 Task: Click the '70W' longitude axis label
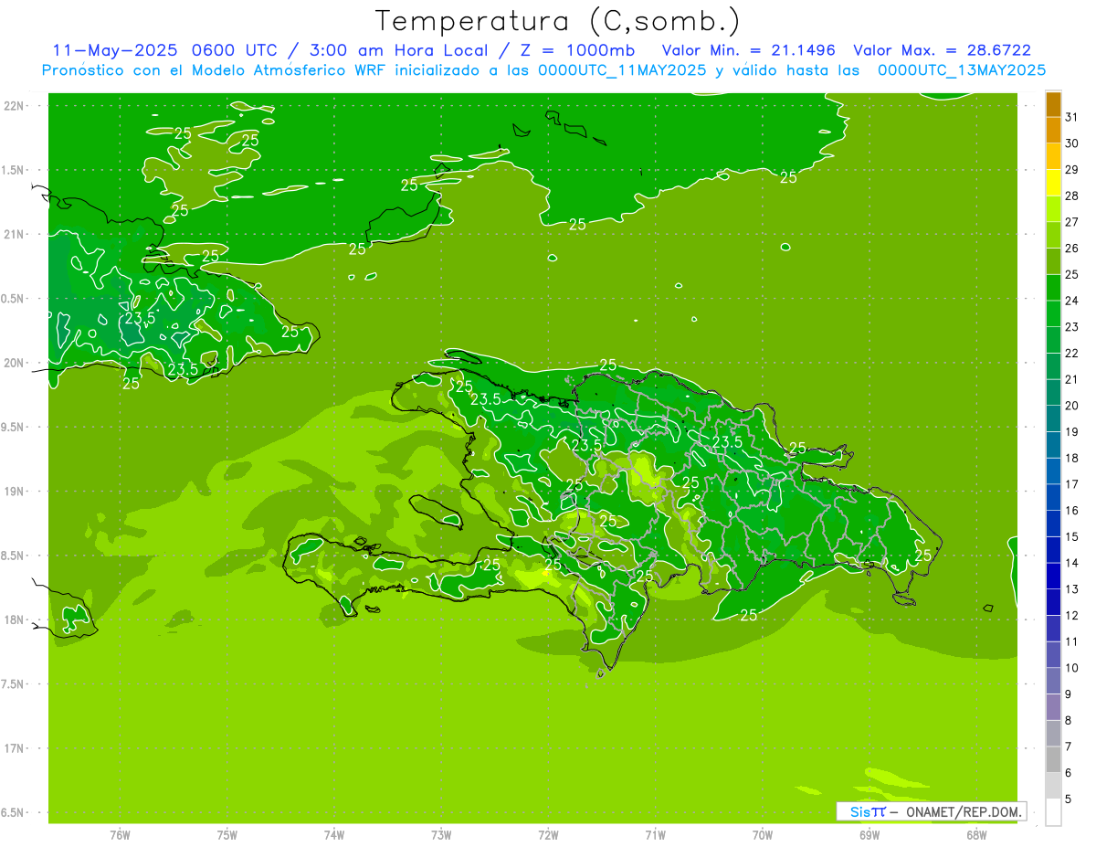[763, 835]
